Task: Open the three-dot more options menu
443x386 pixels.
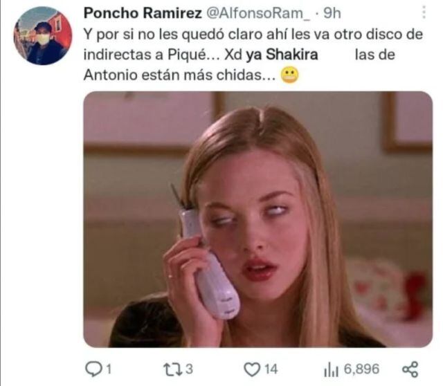Action: [x=424, y=12]
